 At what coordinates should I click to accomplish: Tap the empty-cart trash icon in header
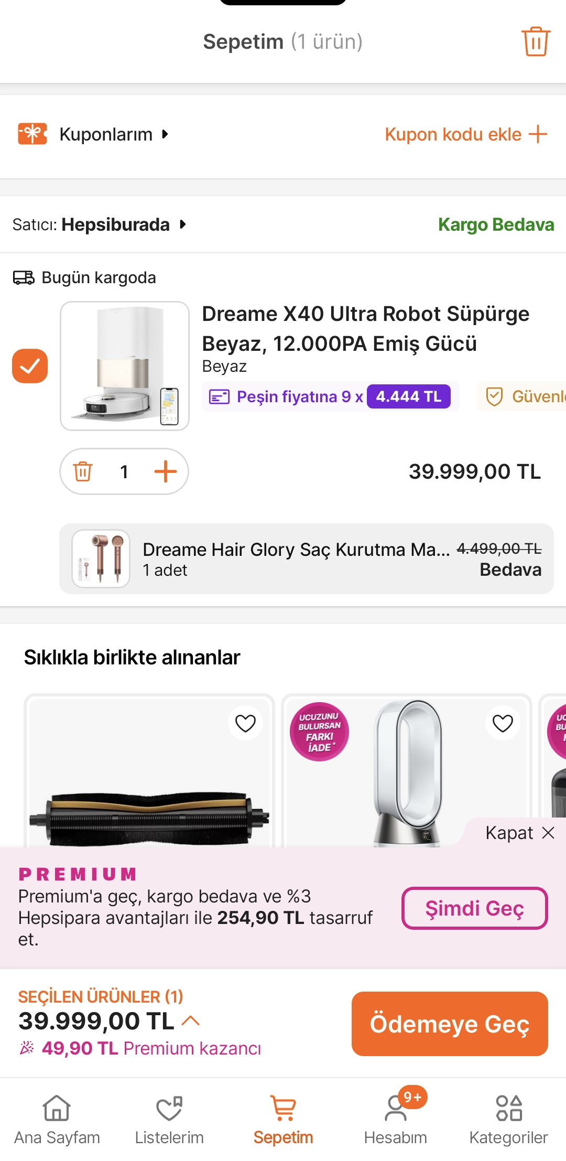535,41
